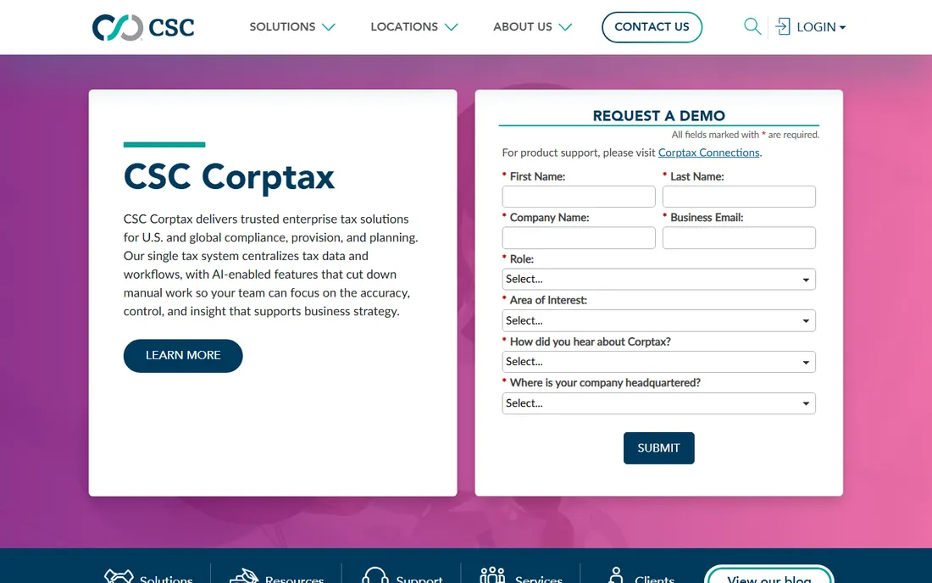Viewport: 932px width, 583px height.
Task: Open the Area of Interest dropdown
Action: pyautogui.click(x=658, y=321)
